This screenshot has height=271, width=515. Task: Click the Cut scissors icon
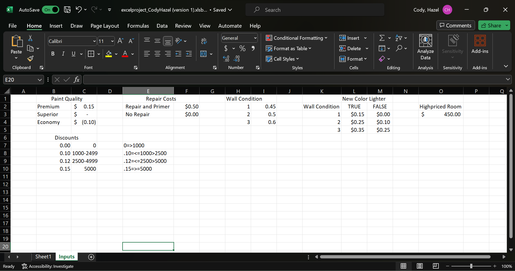30,38
